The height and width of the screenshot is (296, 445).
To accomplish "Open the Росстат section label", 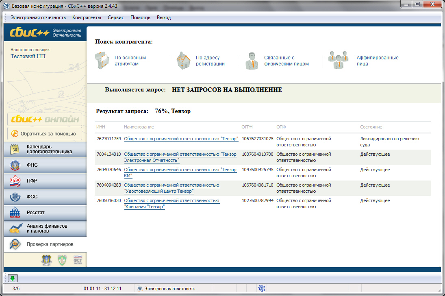I will pyautogui.click(x=35, y=213).
